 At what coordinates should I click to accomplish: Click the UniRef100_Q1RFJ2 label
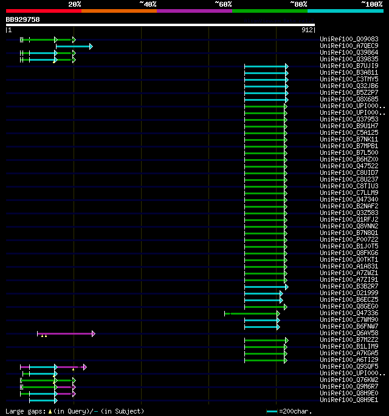click(349, 219)
